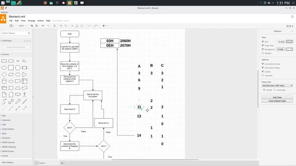Expand the UML shapes section
This screenshot has height=166, width=296.
coord(4,125)
